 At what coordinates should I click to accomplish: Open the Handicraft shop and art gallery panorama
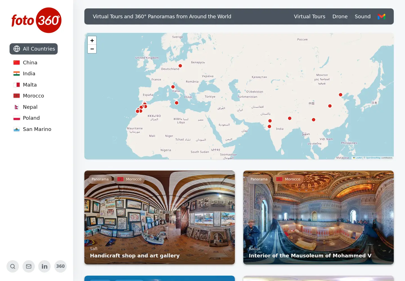coord(159,217)
